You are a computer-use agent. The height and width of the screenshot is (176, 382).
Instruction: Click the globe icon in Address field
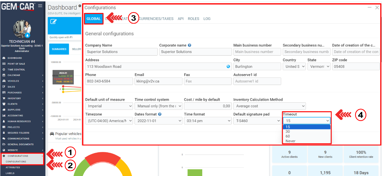point(228,67)
